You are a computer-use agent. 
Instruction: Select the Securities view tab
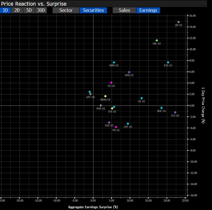click(93, 10)
